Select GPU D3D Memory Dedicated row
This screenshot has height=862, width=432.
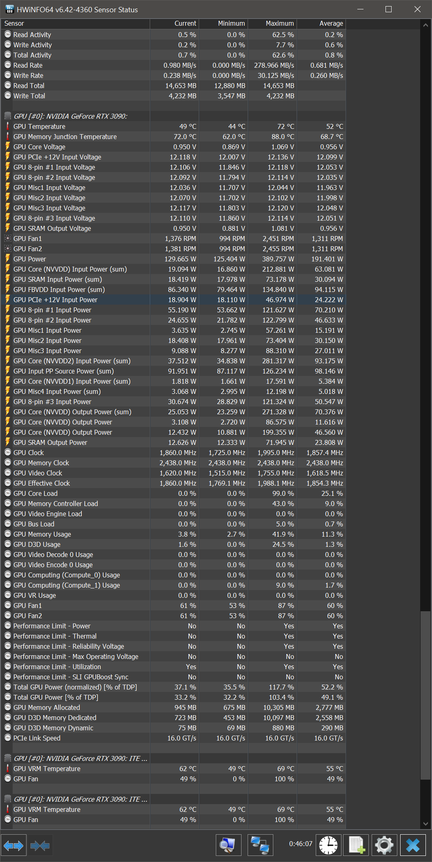[173, 718]
